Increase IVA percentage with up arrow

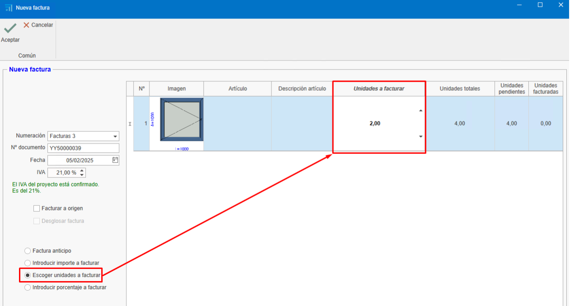pyautogui.click(x=82, y=171)
